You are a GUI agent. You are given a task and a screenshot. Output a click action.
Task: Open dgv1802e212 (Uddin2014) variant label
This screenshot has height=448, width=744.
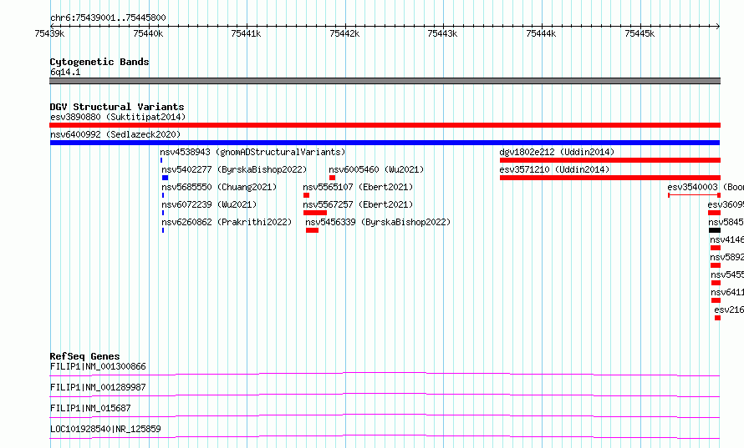pyautogui.click(x=557, y=152)
